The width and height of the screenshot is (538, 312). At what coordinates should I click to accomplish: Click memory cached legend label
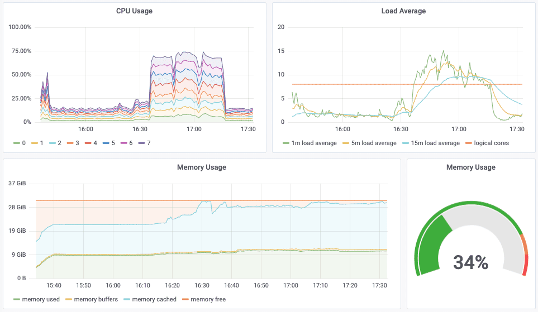(x=154, y=299)
